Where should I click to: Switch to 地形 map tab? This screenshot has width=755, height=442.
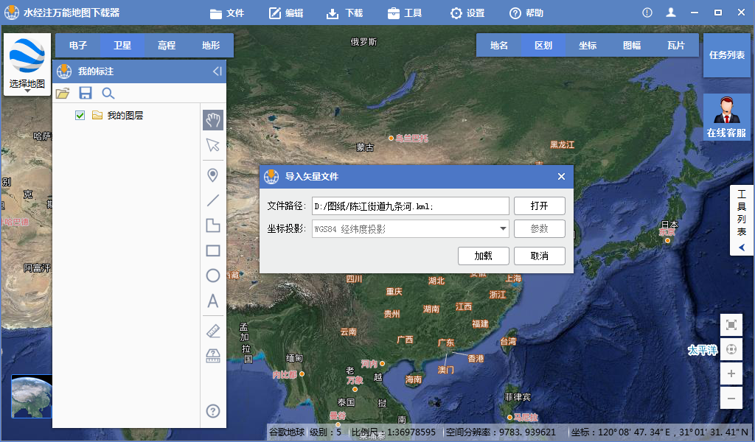[x=211, y=45]
